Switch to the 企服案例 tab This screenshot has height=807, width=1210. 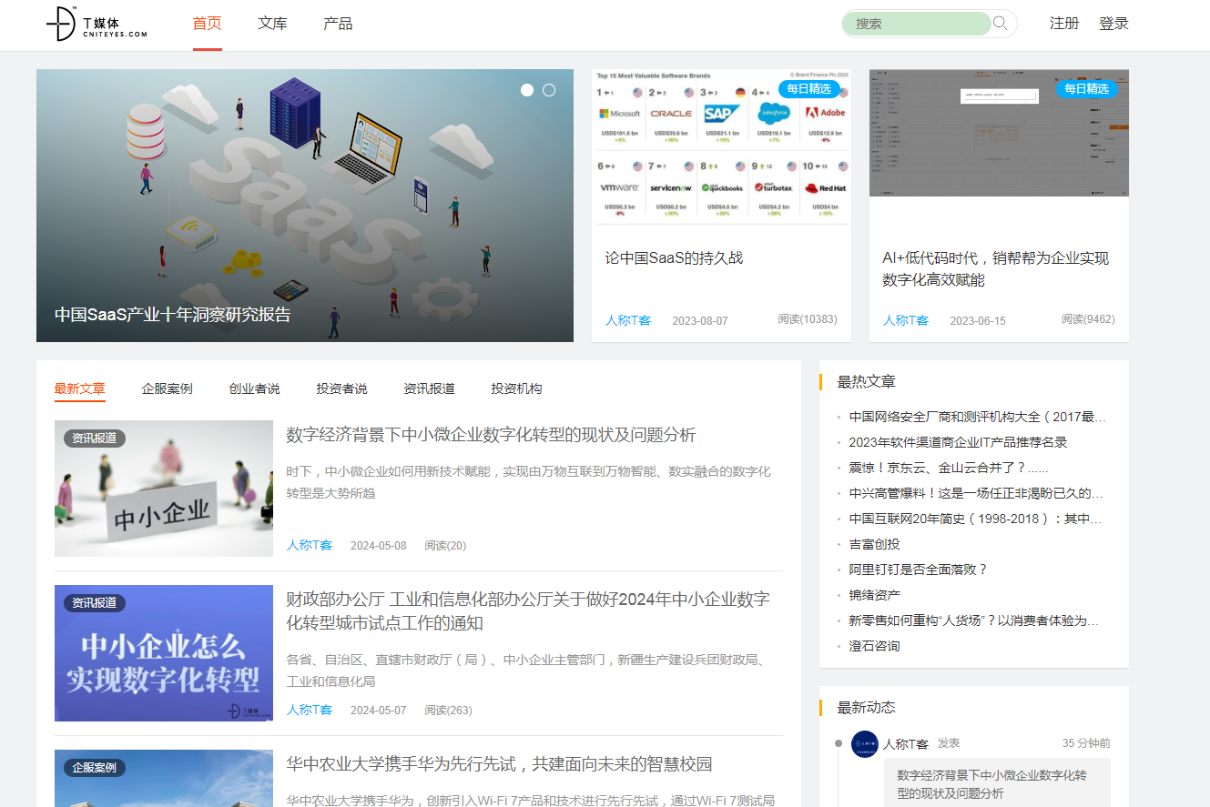168,388
